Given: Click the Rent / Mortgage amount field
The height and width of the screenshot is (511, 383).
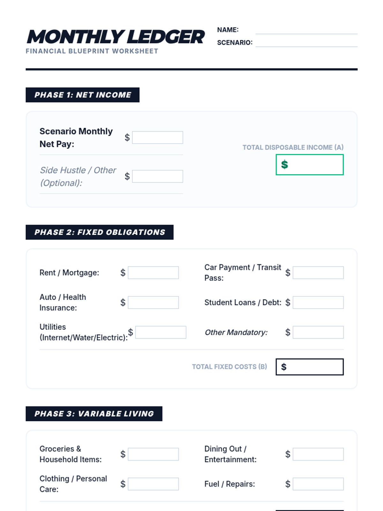Looking at the screenshot, I should 153,273.
